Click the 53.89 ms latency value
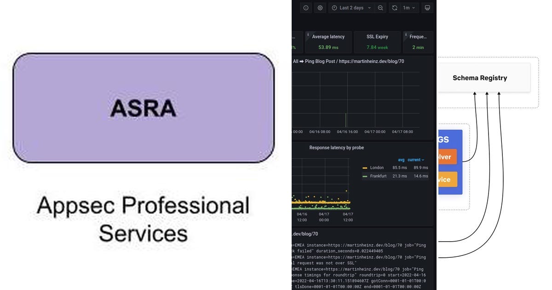 (x=328, y=47)
